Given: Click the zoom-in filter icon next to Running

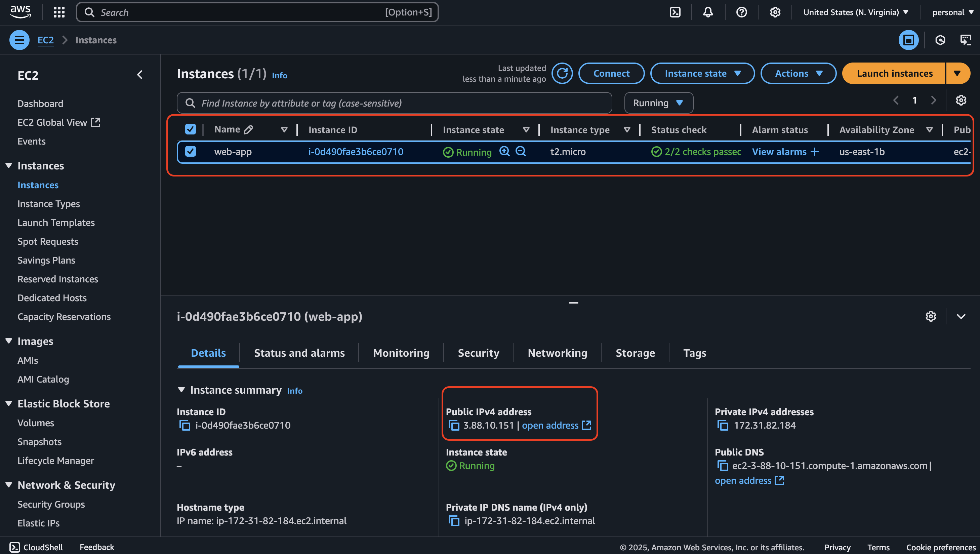Looking at the screenshot, I should [504, 151].
